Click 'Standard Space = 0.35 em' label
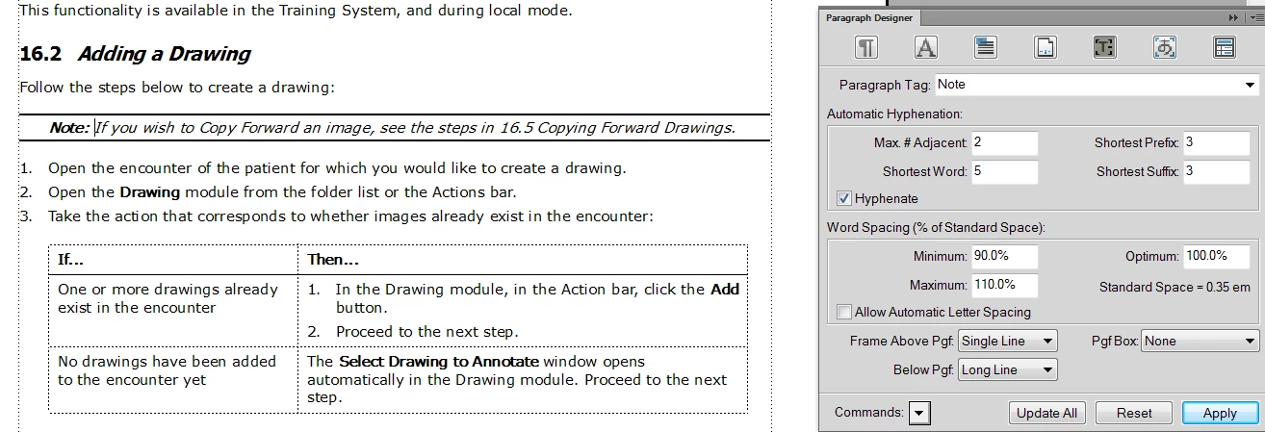The image size is (1265, 432). (x=1175, y=288)
